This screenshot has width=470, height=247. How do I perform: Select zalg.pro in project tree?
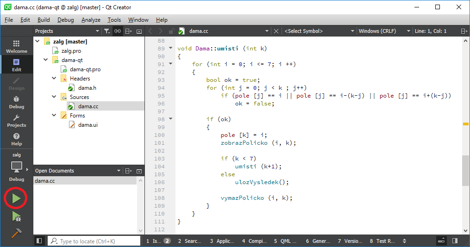tap(71, 50)
